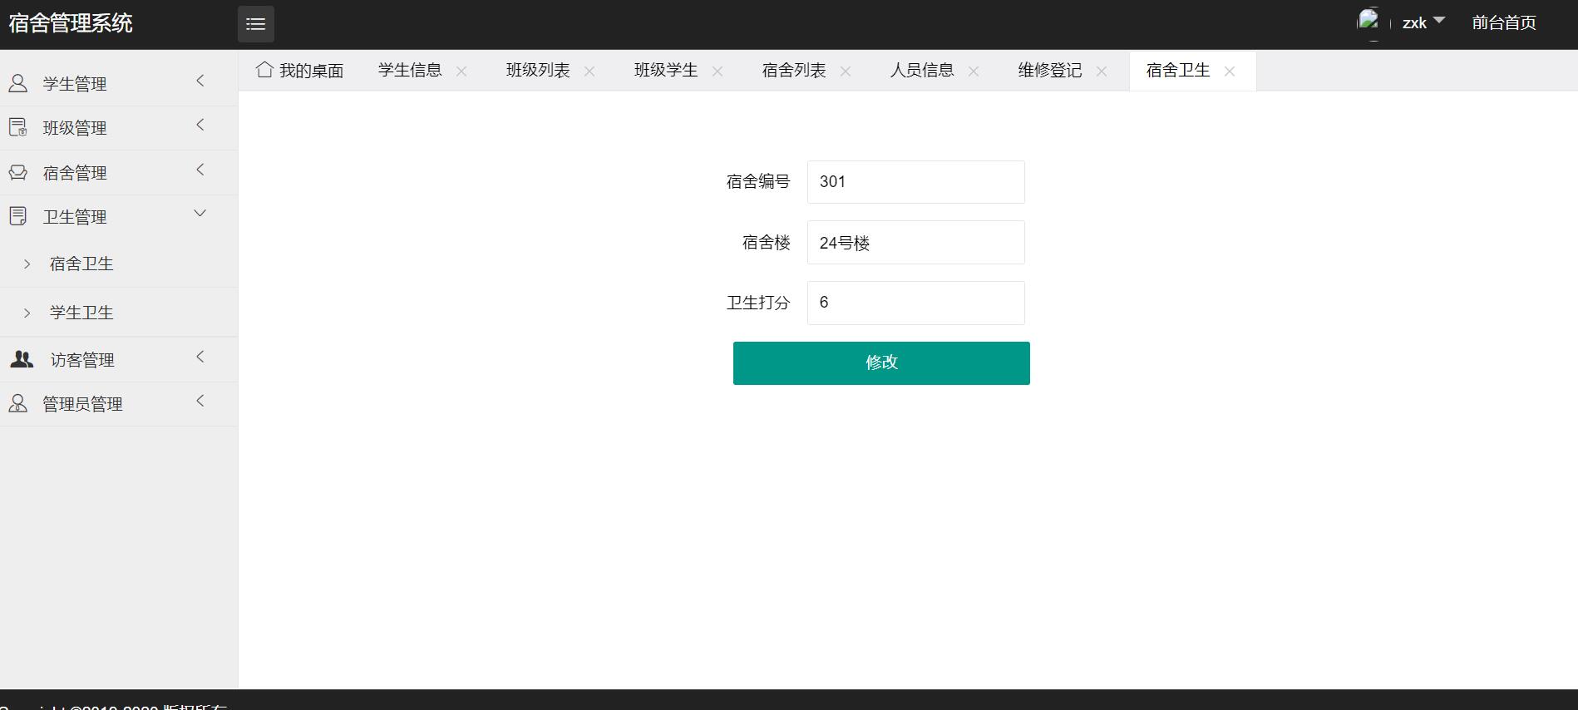Click the 卫生打分 field label
Screen dimensions: 1578x710
(x=758, y=303)
